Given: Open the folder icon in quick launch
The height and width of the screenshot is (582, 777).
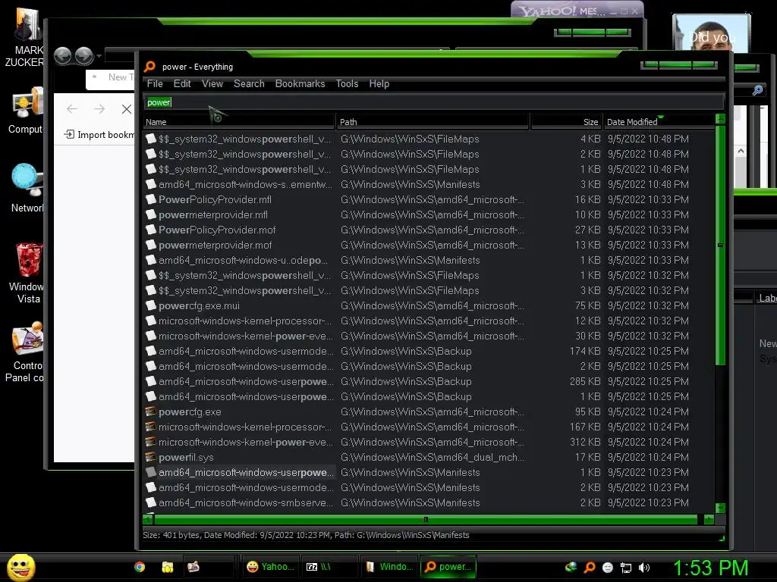Looking at the screenshot, I should (x=168, y=567).
